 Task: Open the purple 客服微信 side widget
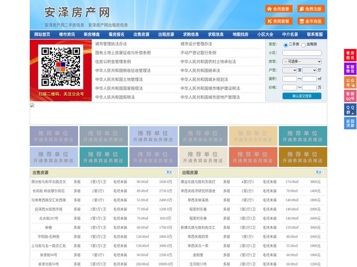[350, 69]
